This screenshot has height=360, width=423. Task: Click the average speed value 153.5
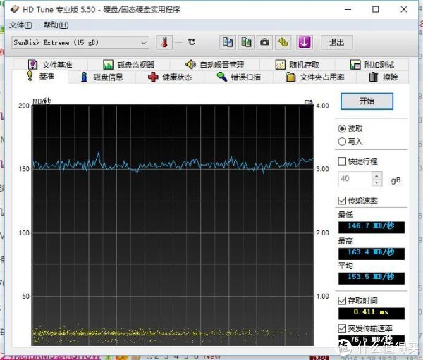pos(372,278)
